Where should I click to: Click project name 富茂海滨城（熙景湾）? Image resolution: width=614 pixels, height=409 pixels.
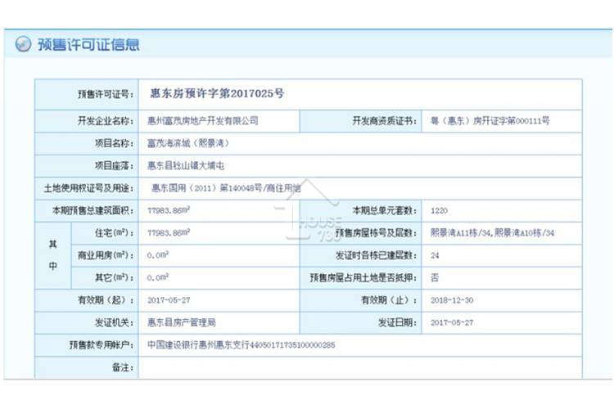pos(188,143)
